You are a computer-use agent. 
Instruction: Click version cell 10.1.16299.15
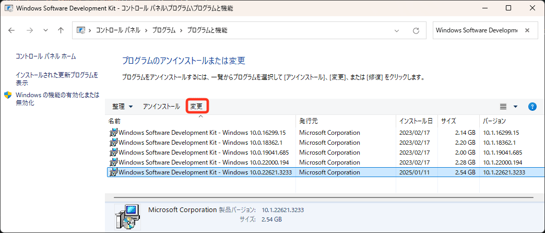tap(501, 133)
